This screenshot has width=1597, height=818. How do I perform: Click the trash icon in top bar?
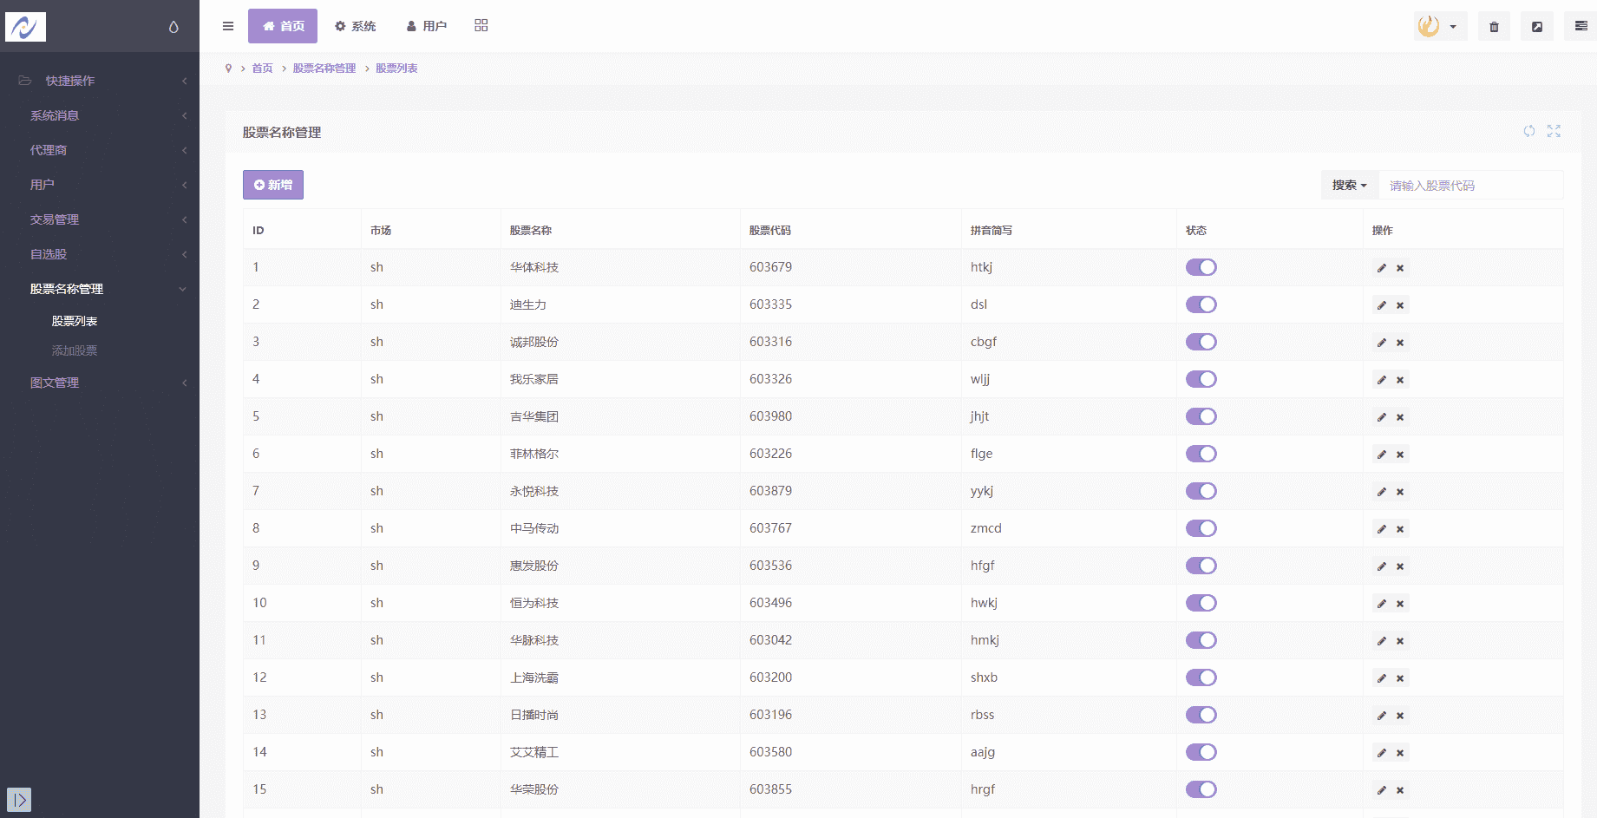pos(1494,27)
